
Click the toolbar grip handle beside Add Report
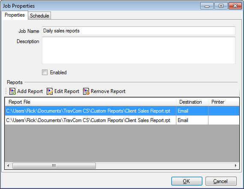pyautogui.click(x=6, y=91)
